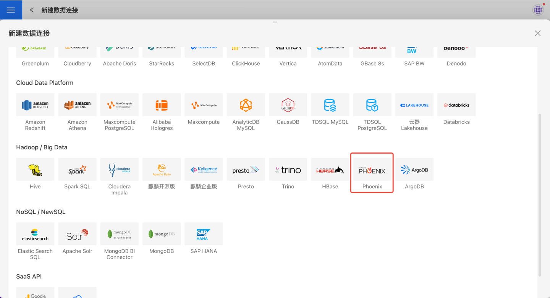The width and height of the screenshot is (550, 298).
Task: Choose the ArgoDB data source
Action: [x=414, y=170]
